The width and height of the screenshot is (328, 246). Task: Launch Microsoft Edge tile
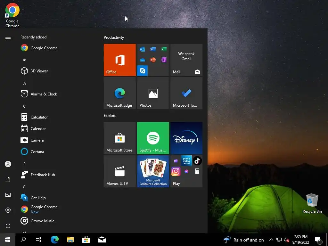(120, 93)
